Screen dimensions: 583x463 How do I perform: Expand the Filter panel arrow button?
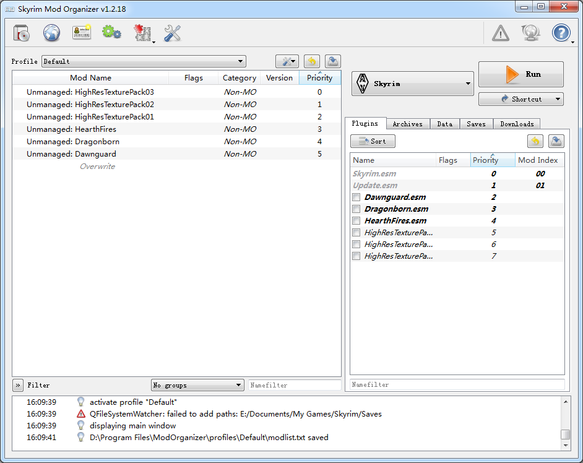click(x=17, y=385)
